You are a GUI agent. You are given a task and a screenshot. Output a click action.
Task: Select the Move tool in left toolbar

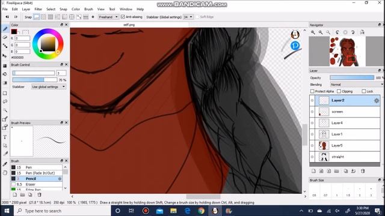coord(5,56)
